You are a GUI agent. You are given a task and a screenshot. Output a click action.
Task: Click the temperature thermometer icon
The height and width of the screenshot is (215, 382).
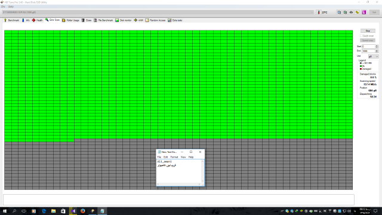click(x=318, y=12)
